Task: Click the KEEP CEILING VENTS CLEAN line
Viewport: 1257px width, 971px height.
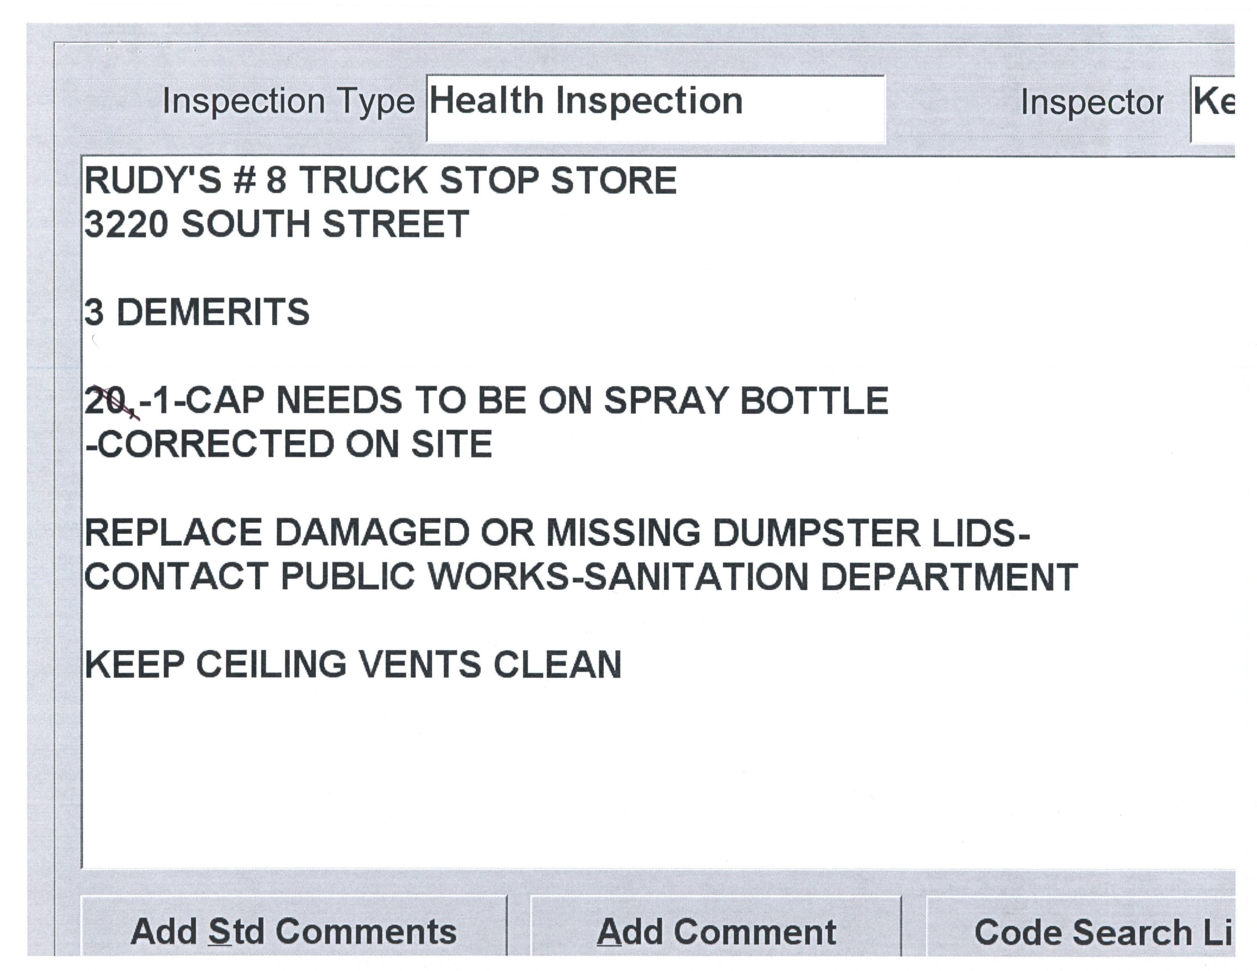Action: click(352, 665)
